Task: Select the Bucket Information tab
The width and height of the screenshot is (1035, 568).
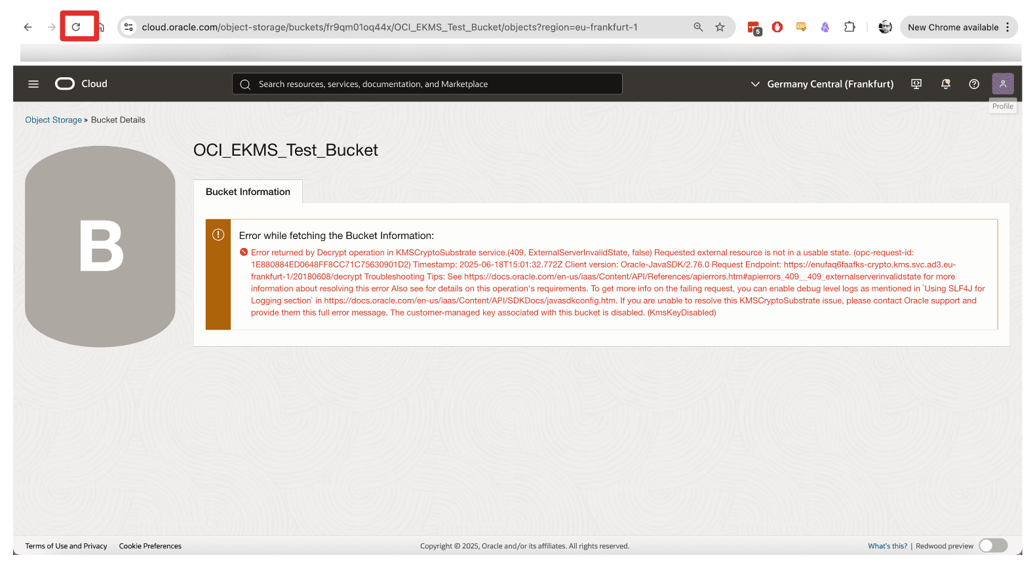Action: (x=248, y=192)
